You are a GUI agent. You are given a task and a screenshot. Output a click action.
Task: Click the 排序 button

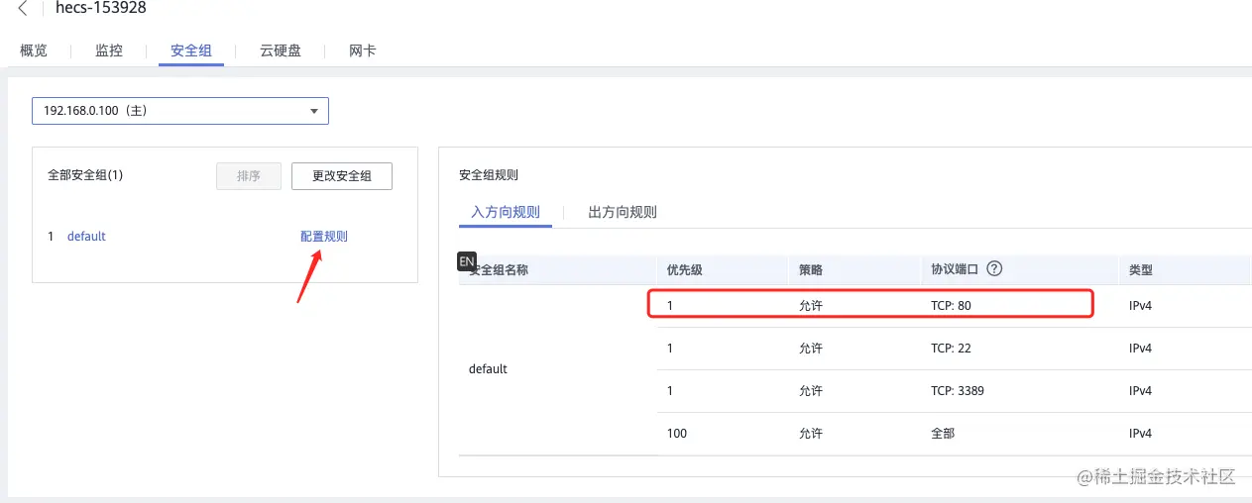(x=249, y=176)
